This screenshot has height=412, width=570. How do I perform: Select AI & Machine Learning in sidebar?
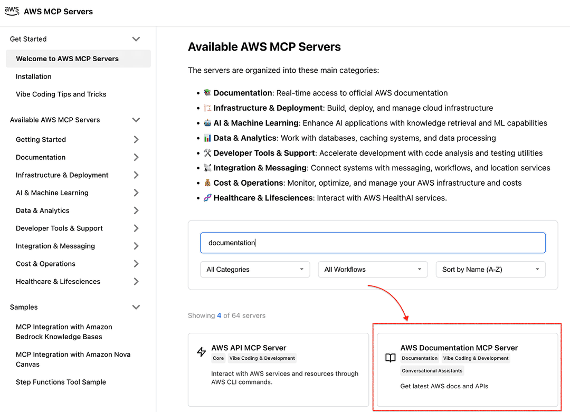[x=52, y=193]
